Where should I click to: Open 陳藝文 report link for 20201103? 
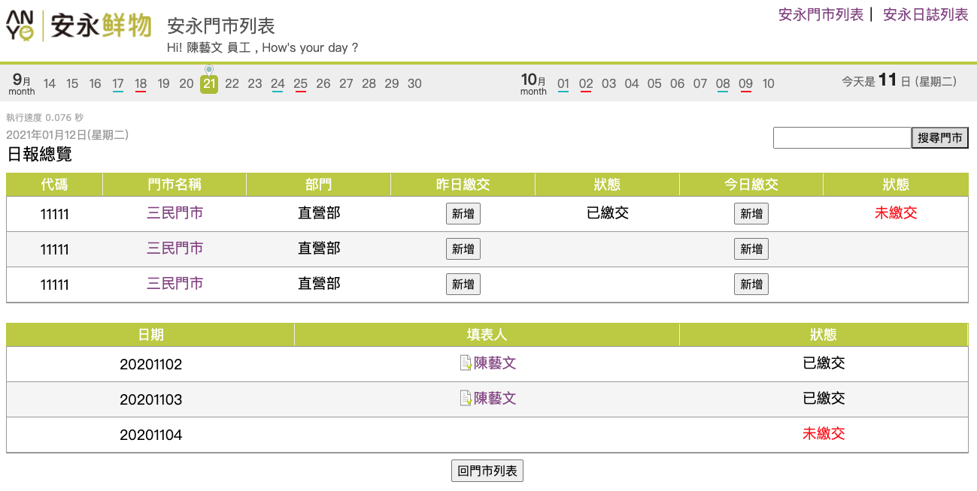tap(495, 399)
